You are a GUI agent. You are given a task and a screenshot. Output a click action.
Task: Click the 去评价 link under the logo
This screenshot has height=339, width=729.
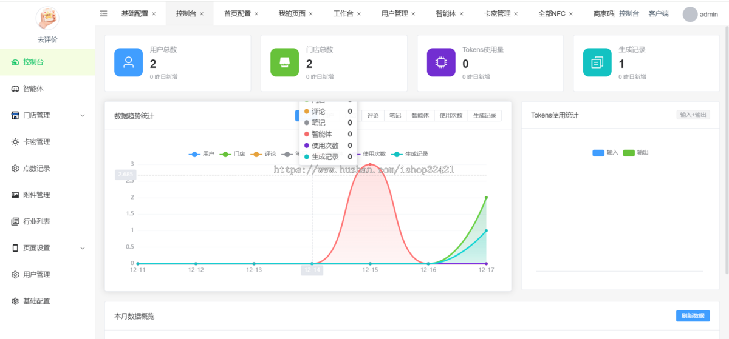tap(47, 40)
